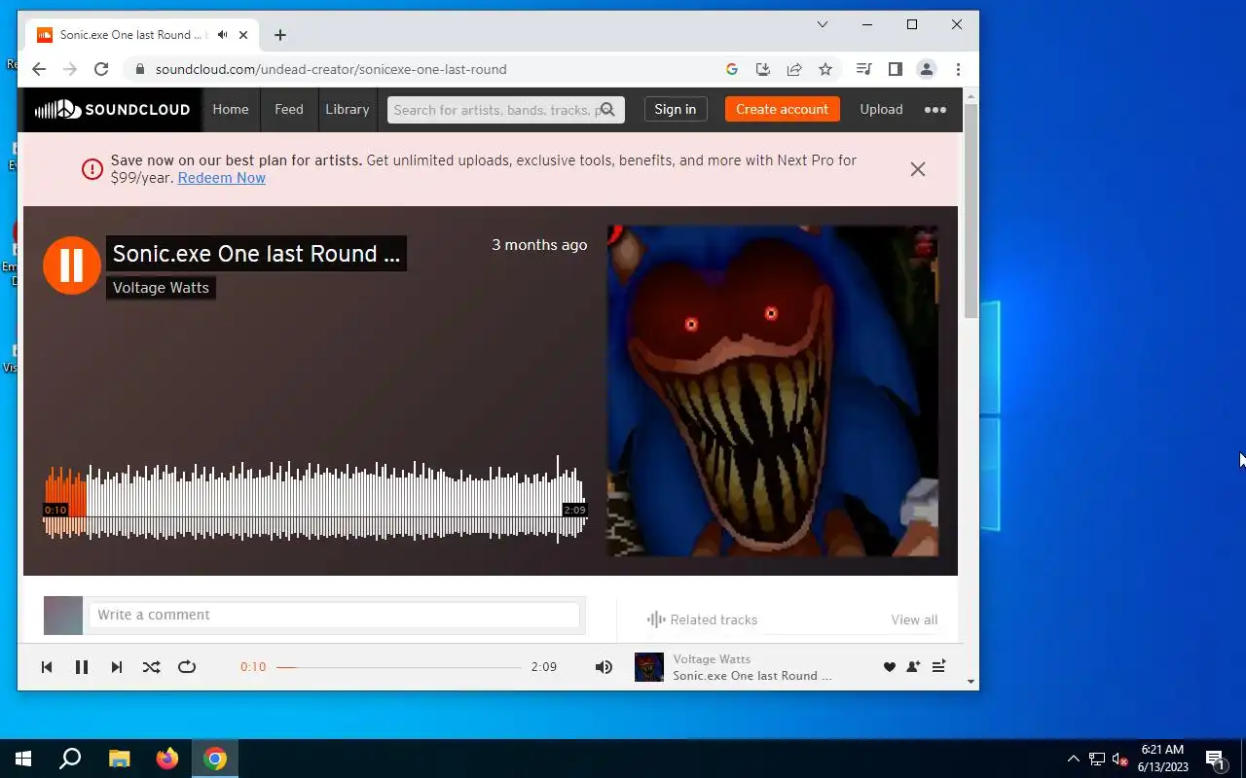The image size is (1246, 778).
Task: Open the Home tab in SoundCloud
Action: [231, 110]
